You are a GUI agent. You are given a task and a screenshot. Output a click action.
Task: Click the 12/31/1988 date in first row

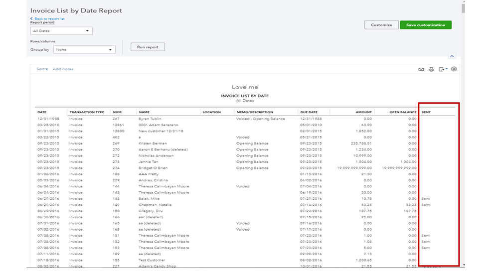48,119
